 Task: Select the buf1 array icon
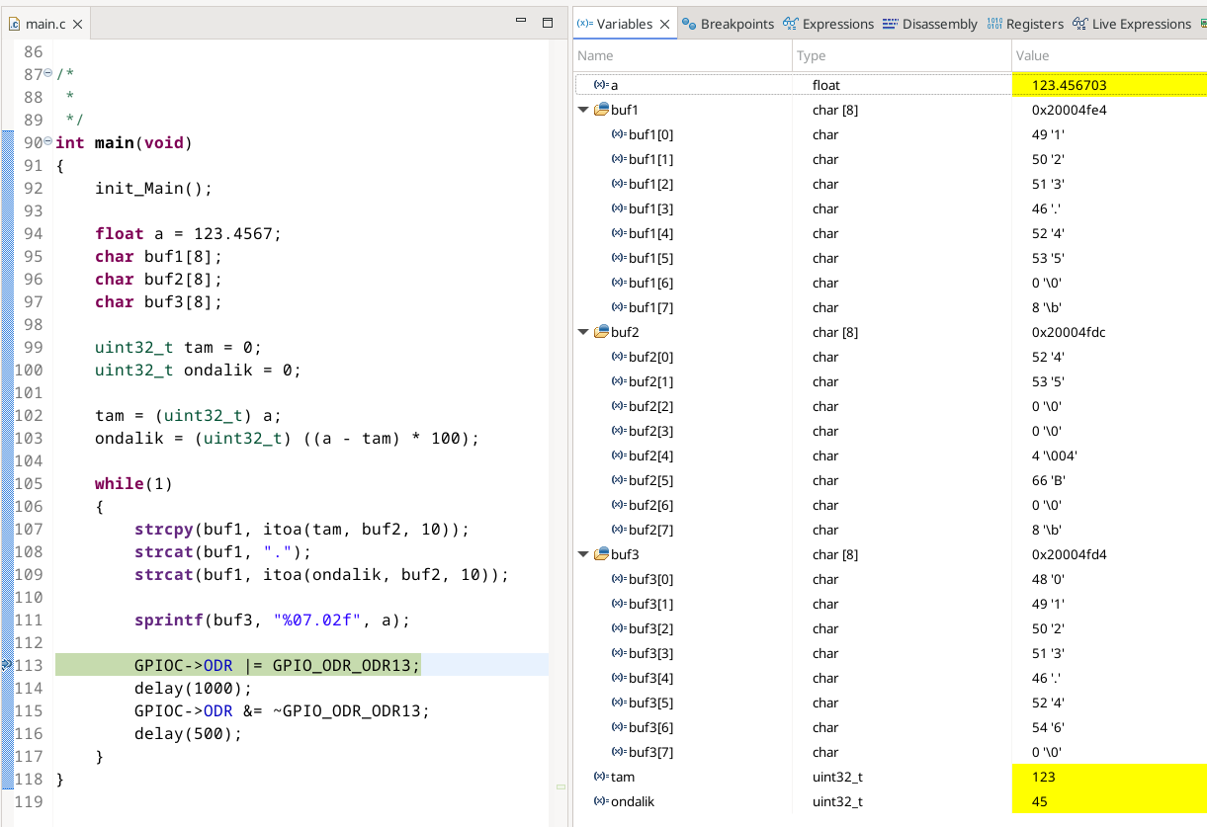pyautogui.click(x=601, y=110)
